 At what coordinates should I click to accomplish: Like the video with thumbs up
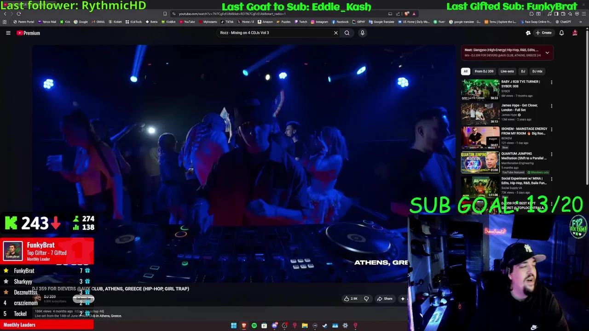[x=351, y=299]
